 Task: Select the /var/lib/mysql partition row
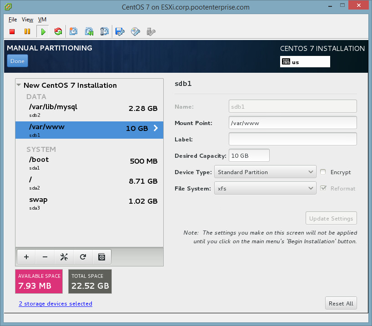[x=90, y=110]
